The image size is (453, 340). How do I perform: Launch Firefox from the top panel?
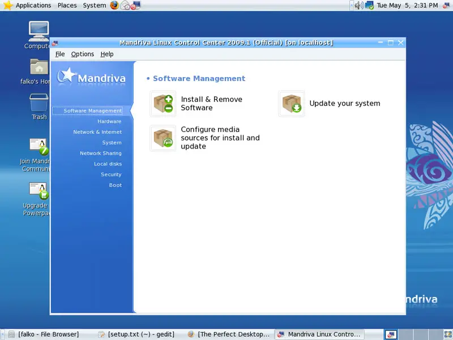pos(114,5)
